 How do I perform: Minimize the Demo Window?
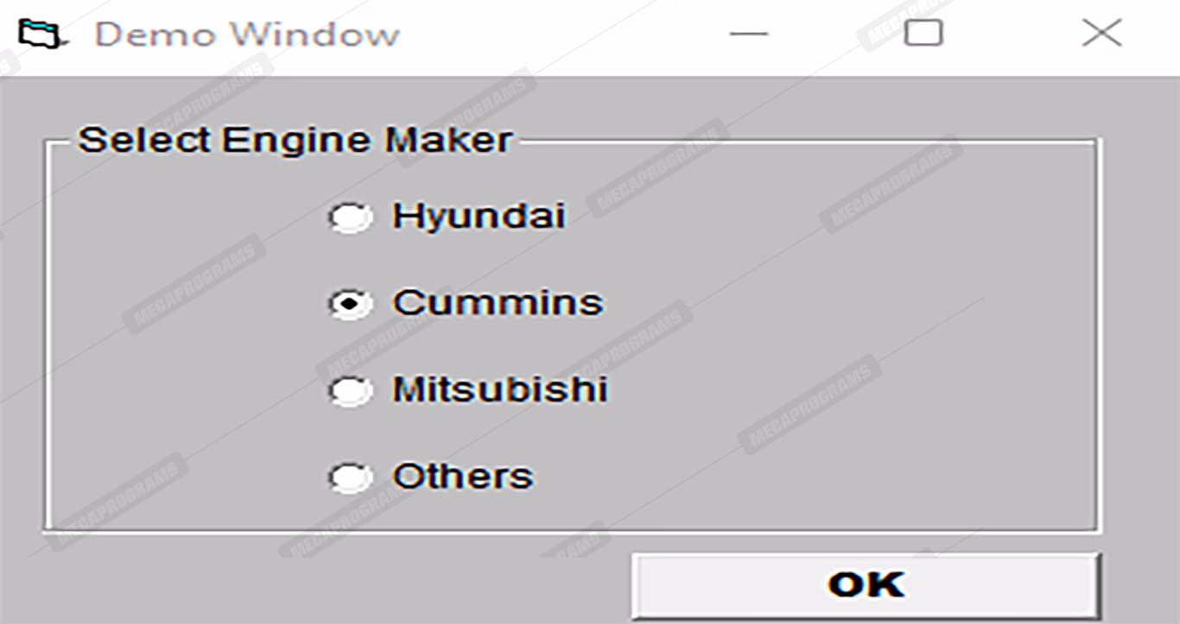(748, 35)
